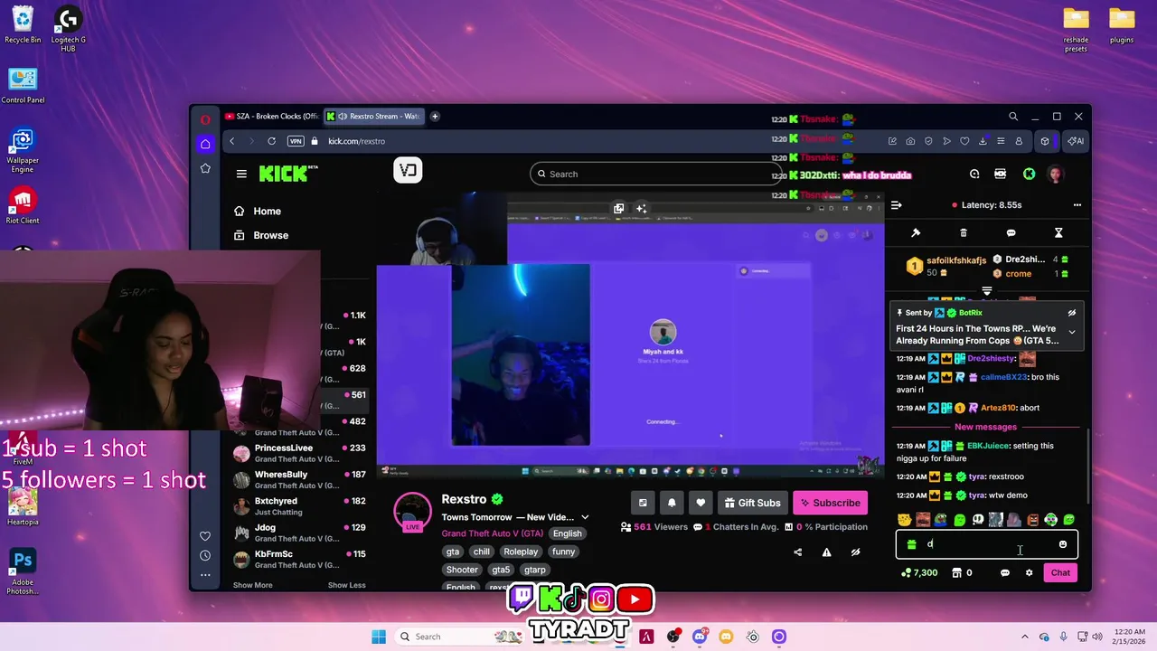This screenshot has height=651, width=1157.
Task: Open chat bubble mode icon
Action: [x=1011, y=233]
